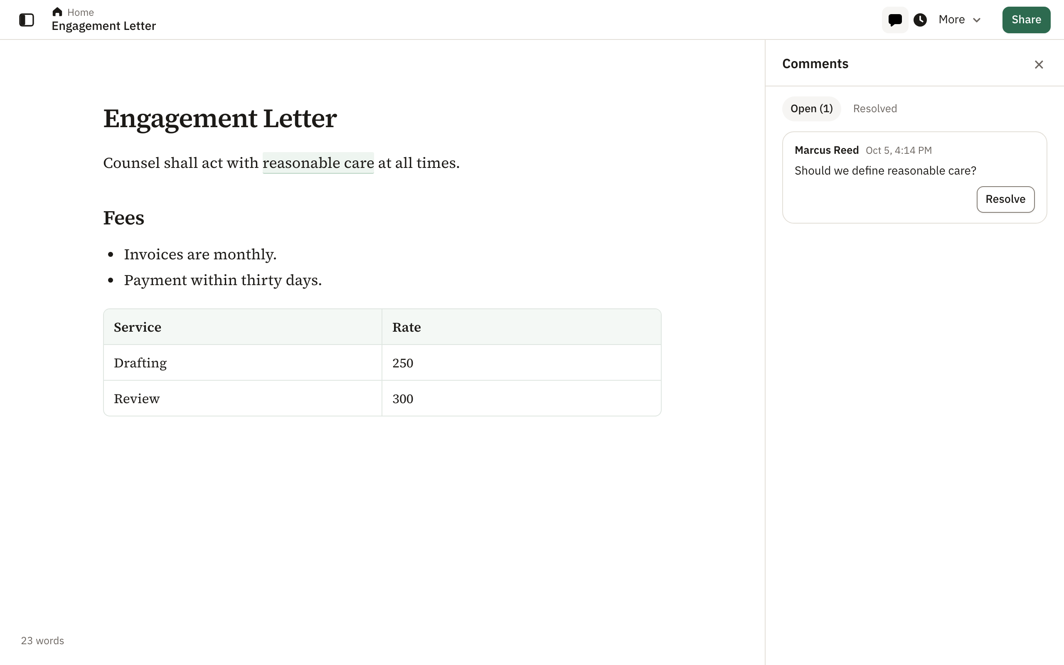Screen dimensions: 1064x665
Task: Click the Engagement Letter document heading
Action: (x=220, y=118)
